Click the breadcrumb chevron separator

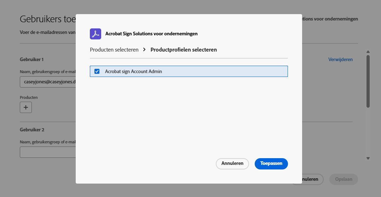[x=144, y=50]
